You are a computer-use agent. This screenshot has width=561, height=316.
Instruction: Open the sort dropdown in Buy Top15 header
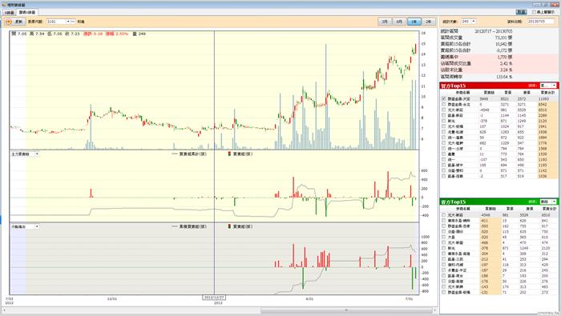coord(548,86)
